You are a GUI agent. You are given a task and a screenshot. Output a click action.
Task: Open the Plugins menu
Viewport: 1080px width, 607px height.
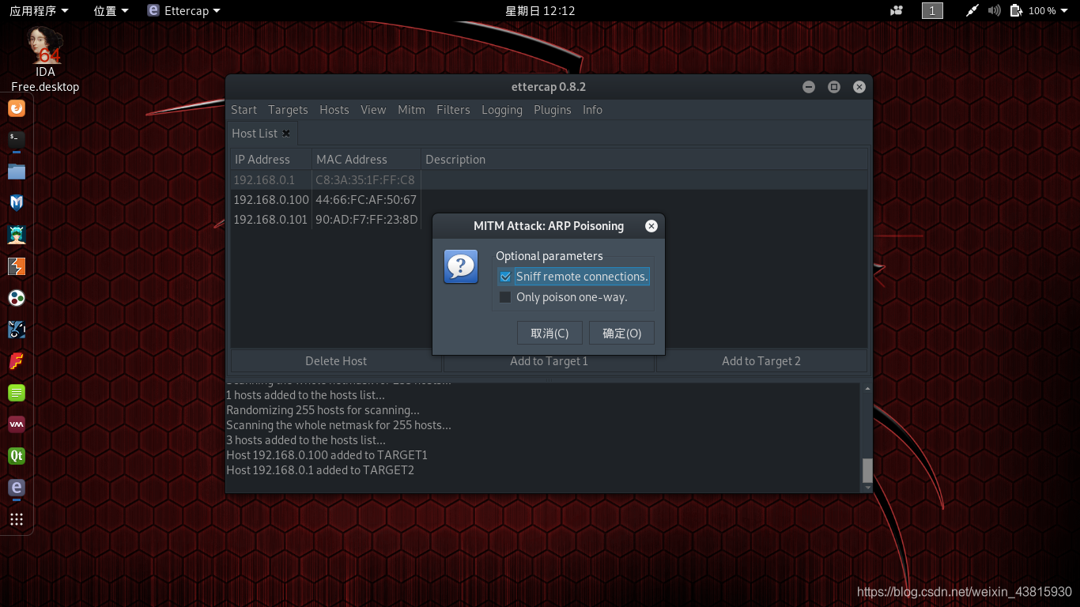coord(553,110)
